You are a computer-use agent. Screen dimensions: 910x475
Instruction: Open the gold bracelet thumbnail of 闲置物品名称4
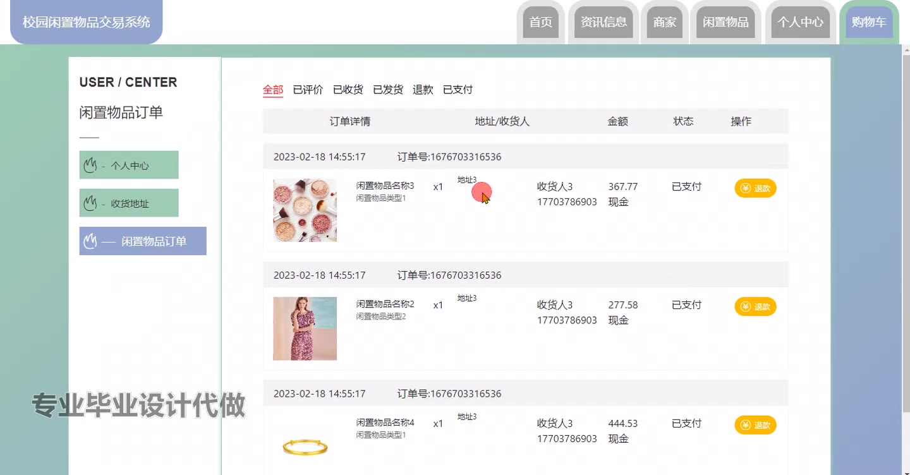[305, 445]
